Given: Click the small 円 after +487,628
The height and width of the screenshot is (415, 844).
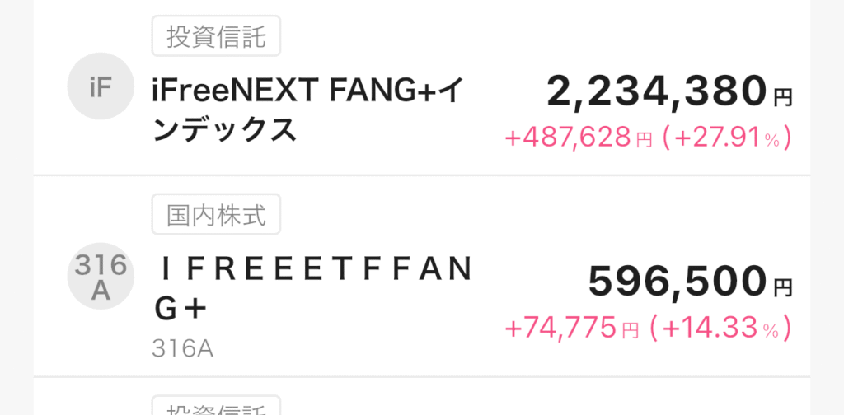Looking at the screenshot, I should point(645,140).
